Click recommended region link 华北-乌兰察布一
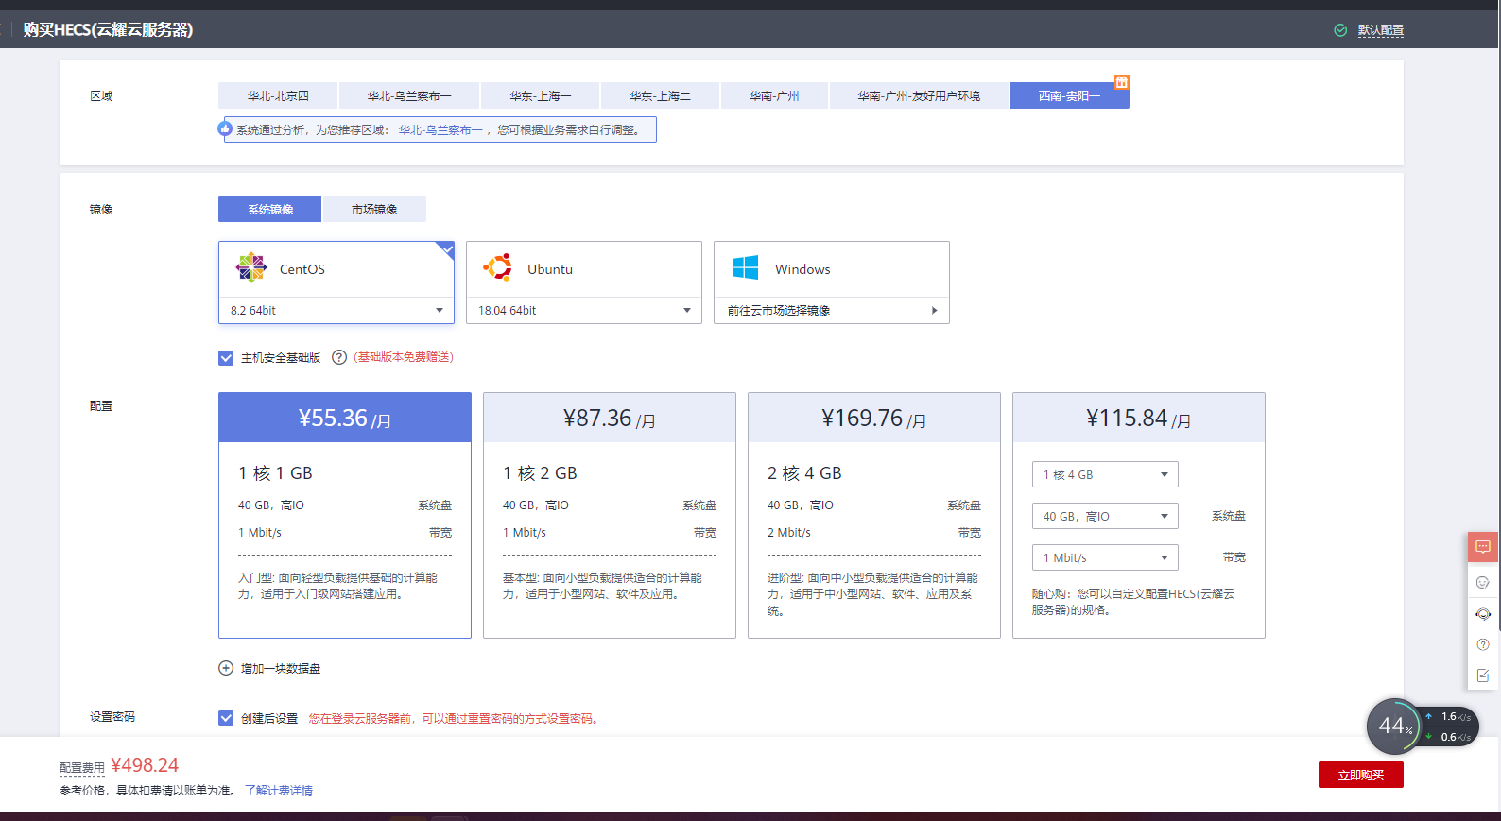 440,129
